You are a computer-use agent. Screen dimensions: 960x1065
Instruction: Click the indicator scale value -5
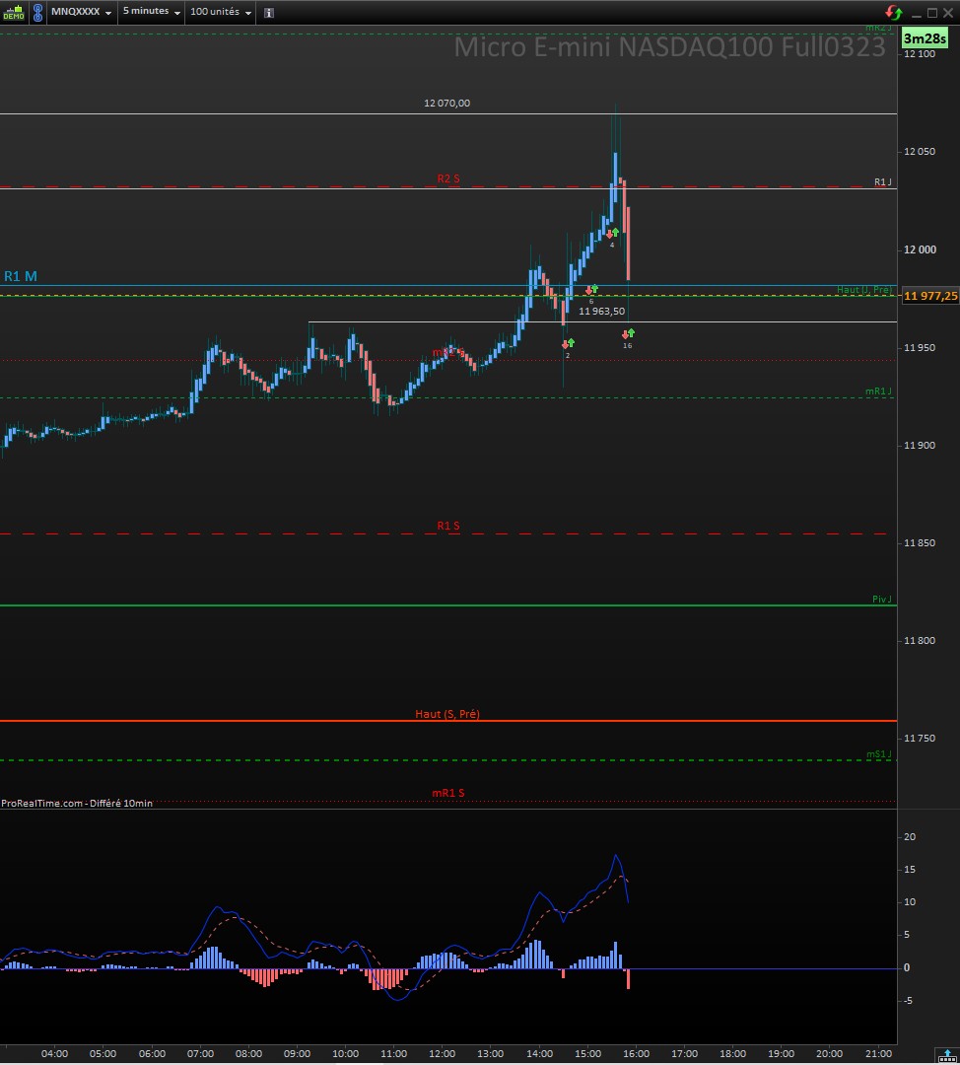pos(909,1001)
